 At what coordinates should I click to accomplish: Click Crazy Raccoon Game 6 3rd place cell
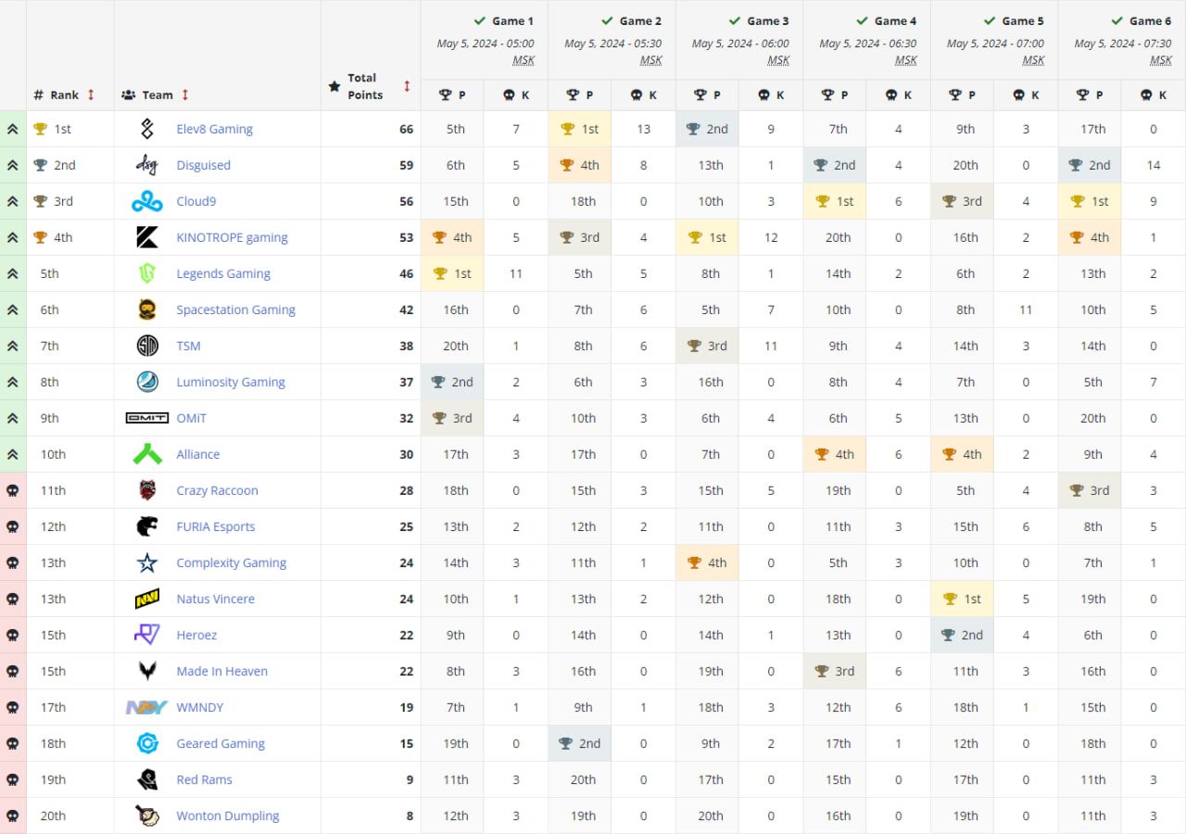1090,490
